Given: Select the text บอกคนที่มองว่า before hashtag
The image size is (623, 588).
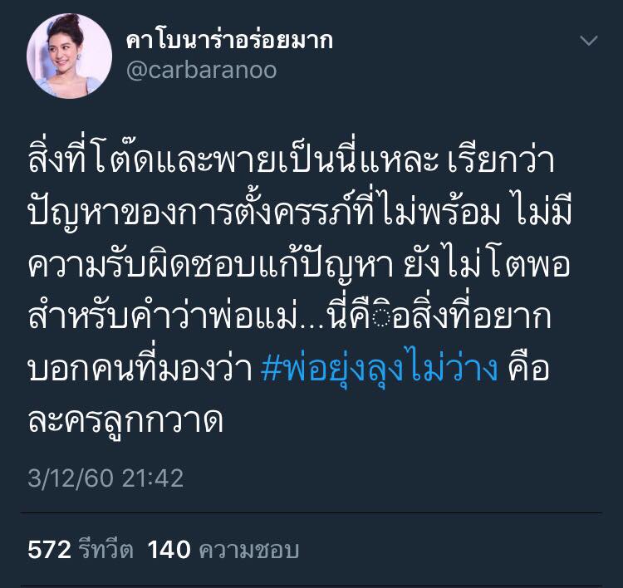Looking at the screenshot, I should (140, 369).
